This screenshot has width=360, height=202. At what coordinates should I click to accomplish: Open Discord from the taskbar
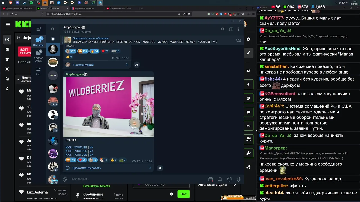17,3
